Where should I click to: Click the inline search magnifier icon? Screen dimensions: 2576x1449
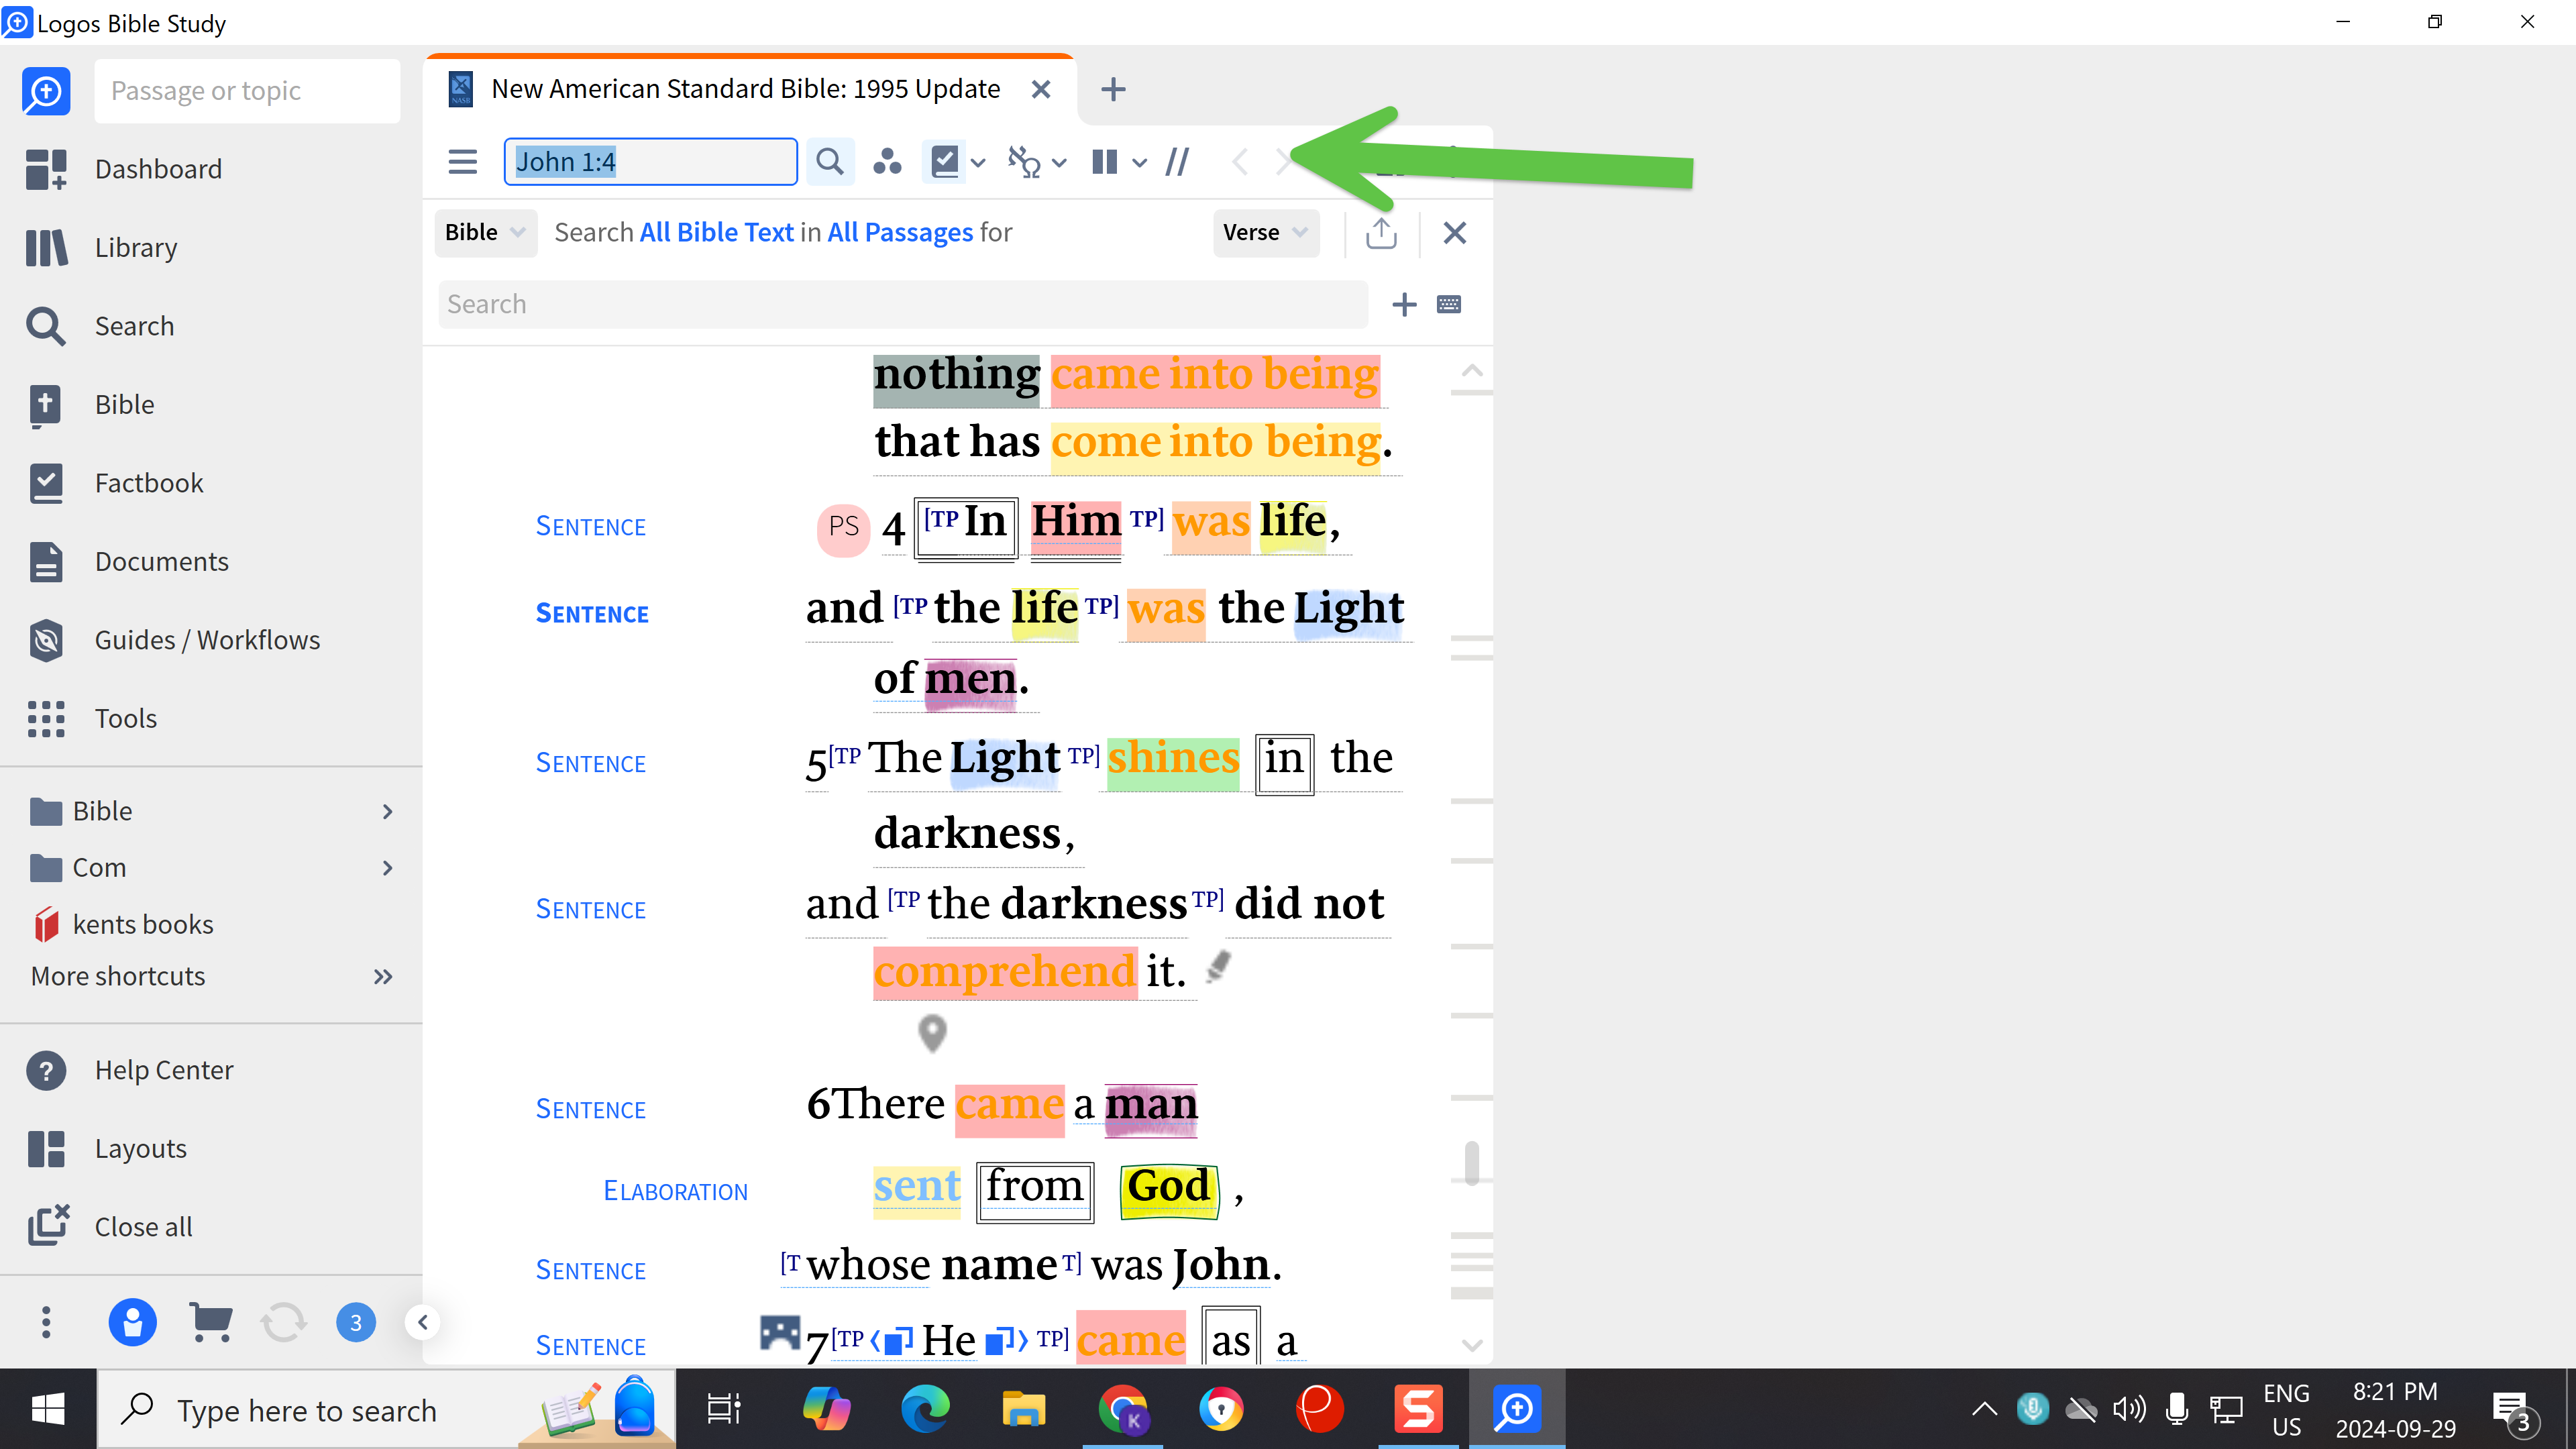click(829, 162)
